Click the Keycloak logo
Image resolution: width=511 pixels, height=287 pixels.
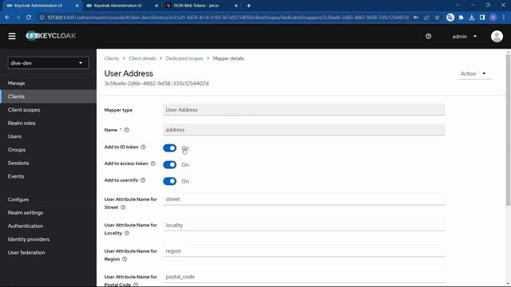pyautogui.click(x=50, y=36)
